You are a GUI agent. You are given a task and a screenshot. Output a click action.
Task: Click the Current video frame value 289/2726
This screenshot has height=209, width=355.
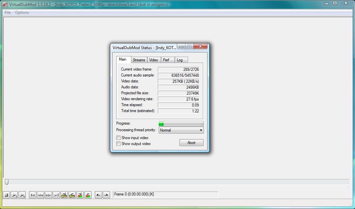click(x=178, y=69)
